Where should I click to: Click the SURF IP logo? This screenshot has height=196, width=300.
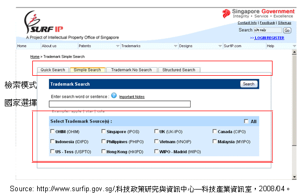[44, 23]
